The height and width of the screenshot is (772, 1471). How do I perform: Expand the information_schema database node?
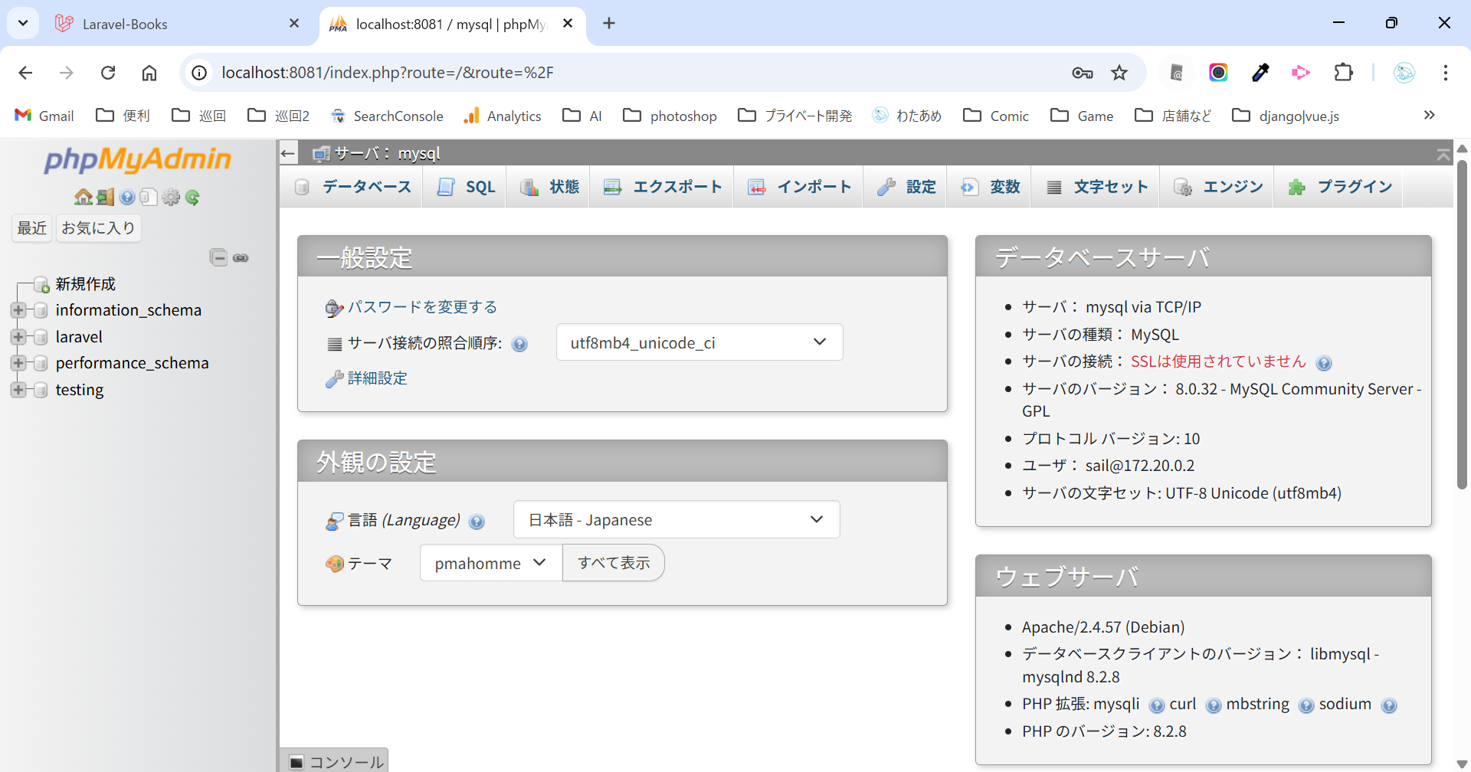click(x=18, y=310)
